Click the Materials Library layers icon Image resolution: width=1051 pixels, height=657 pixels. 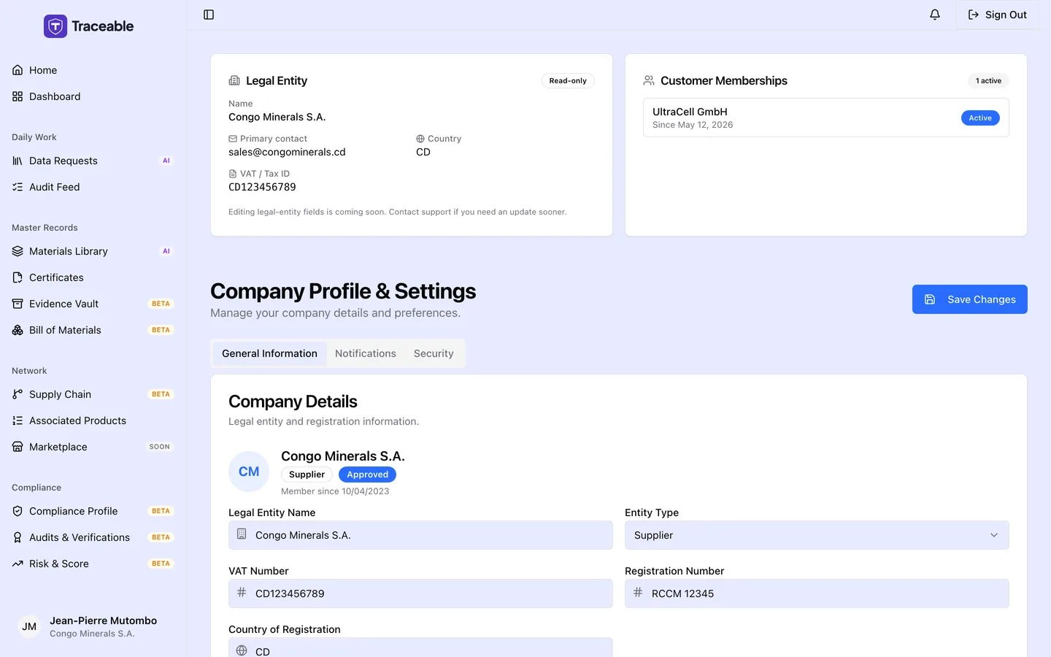[18, 251]
